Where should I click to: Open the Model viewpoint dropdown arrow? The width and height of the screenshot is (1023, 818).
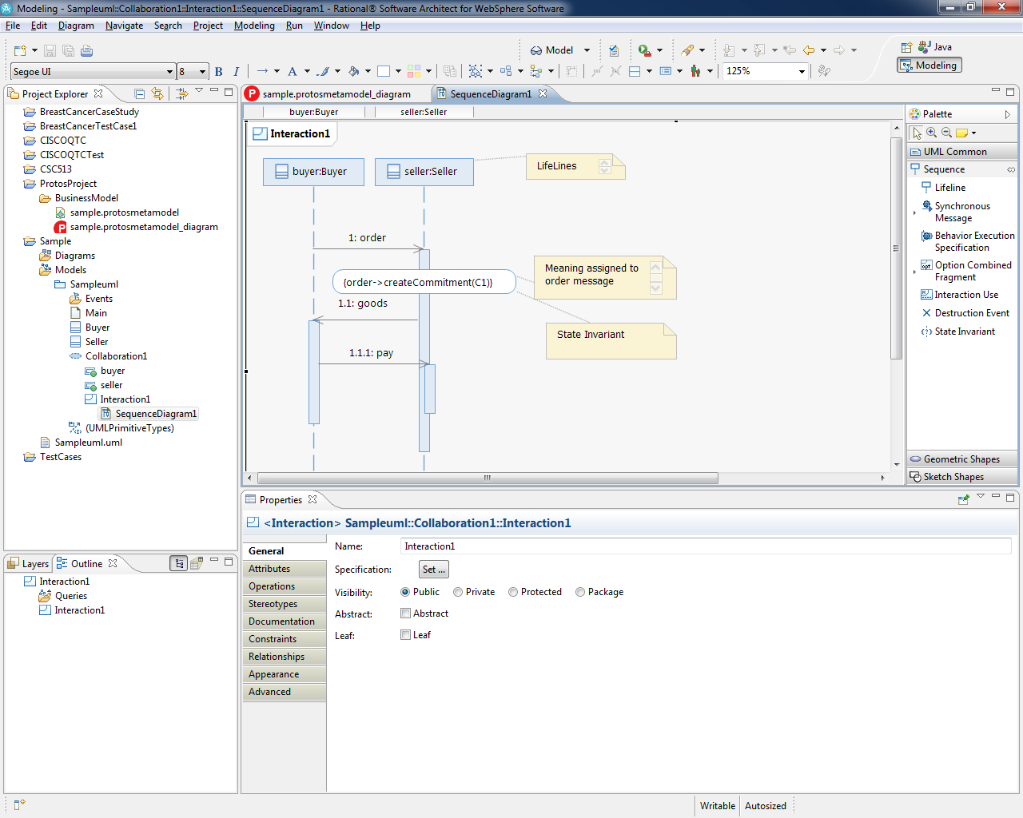coord(587,50)
